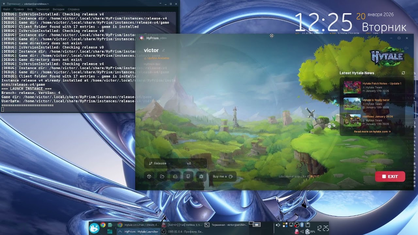Click the network monitor tray icon
The height and width of the screenshot is (235, 418).
(x=291, y=225)
